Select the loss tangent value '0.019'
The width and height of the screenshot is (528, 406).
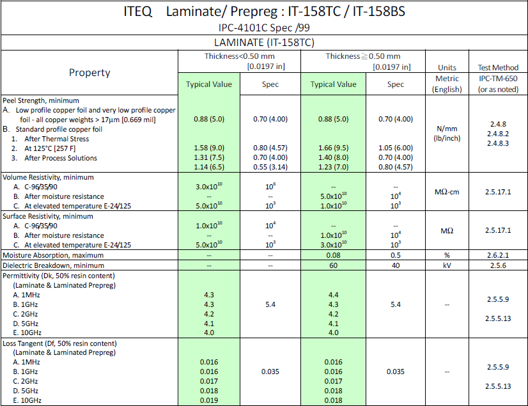209,401
